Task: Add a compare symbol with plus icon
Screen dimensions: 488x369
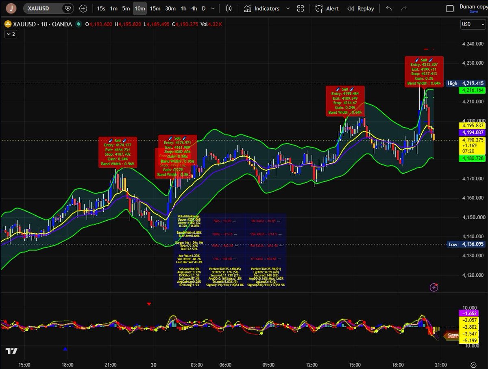Action: coord(83,8)
